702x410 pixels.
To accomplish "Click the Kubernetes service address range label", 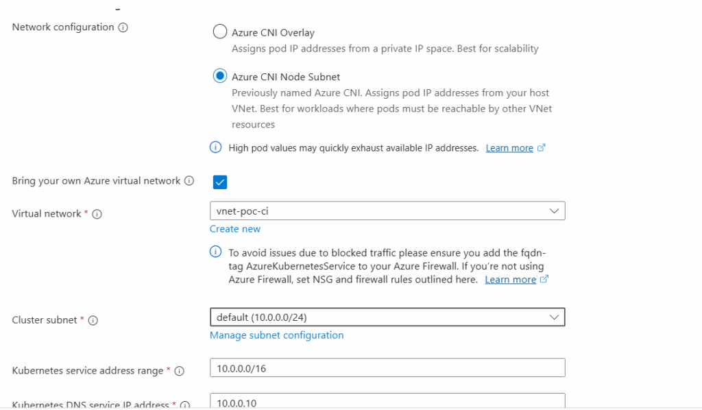I will tap(88, 371).
